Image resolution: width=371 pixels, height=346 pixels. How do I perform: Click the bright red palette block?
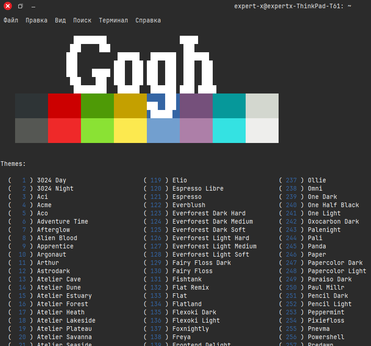[x=65, y=131]
